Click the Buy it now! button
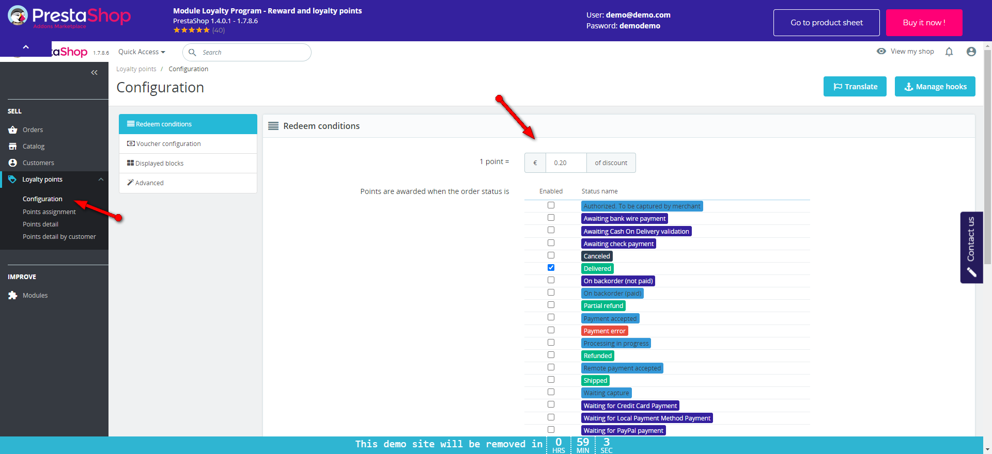Screen dimensions: 992x454 pyautogui.click(x=924, y=23)
